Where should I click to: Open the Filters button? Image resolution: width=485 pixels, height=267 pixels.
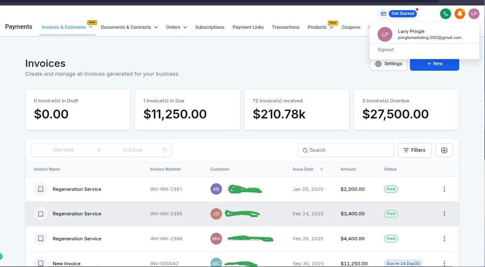(x=415, y=150)
